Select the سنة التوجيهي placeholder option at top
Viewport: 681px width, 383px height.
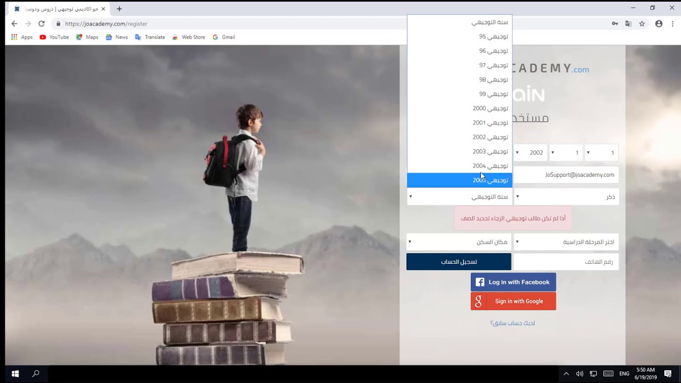coord(460,22)
